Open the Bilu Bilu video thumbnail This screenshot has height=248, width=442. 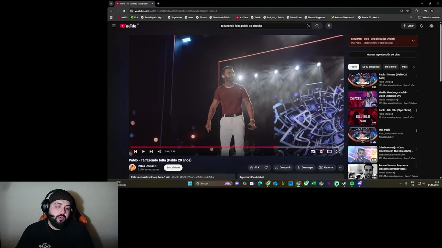[x=363, y=116]
